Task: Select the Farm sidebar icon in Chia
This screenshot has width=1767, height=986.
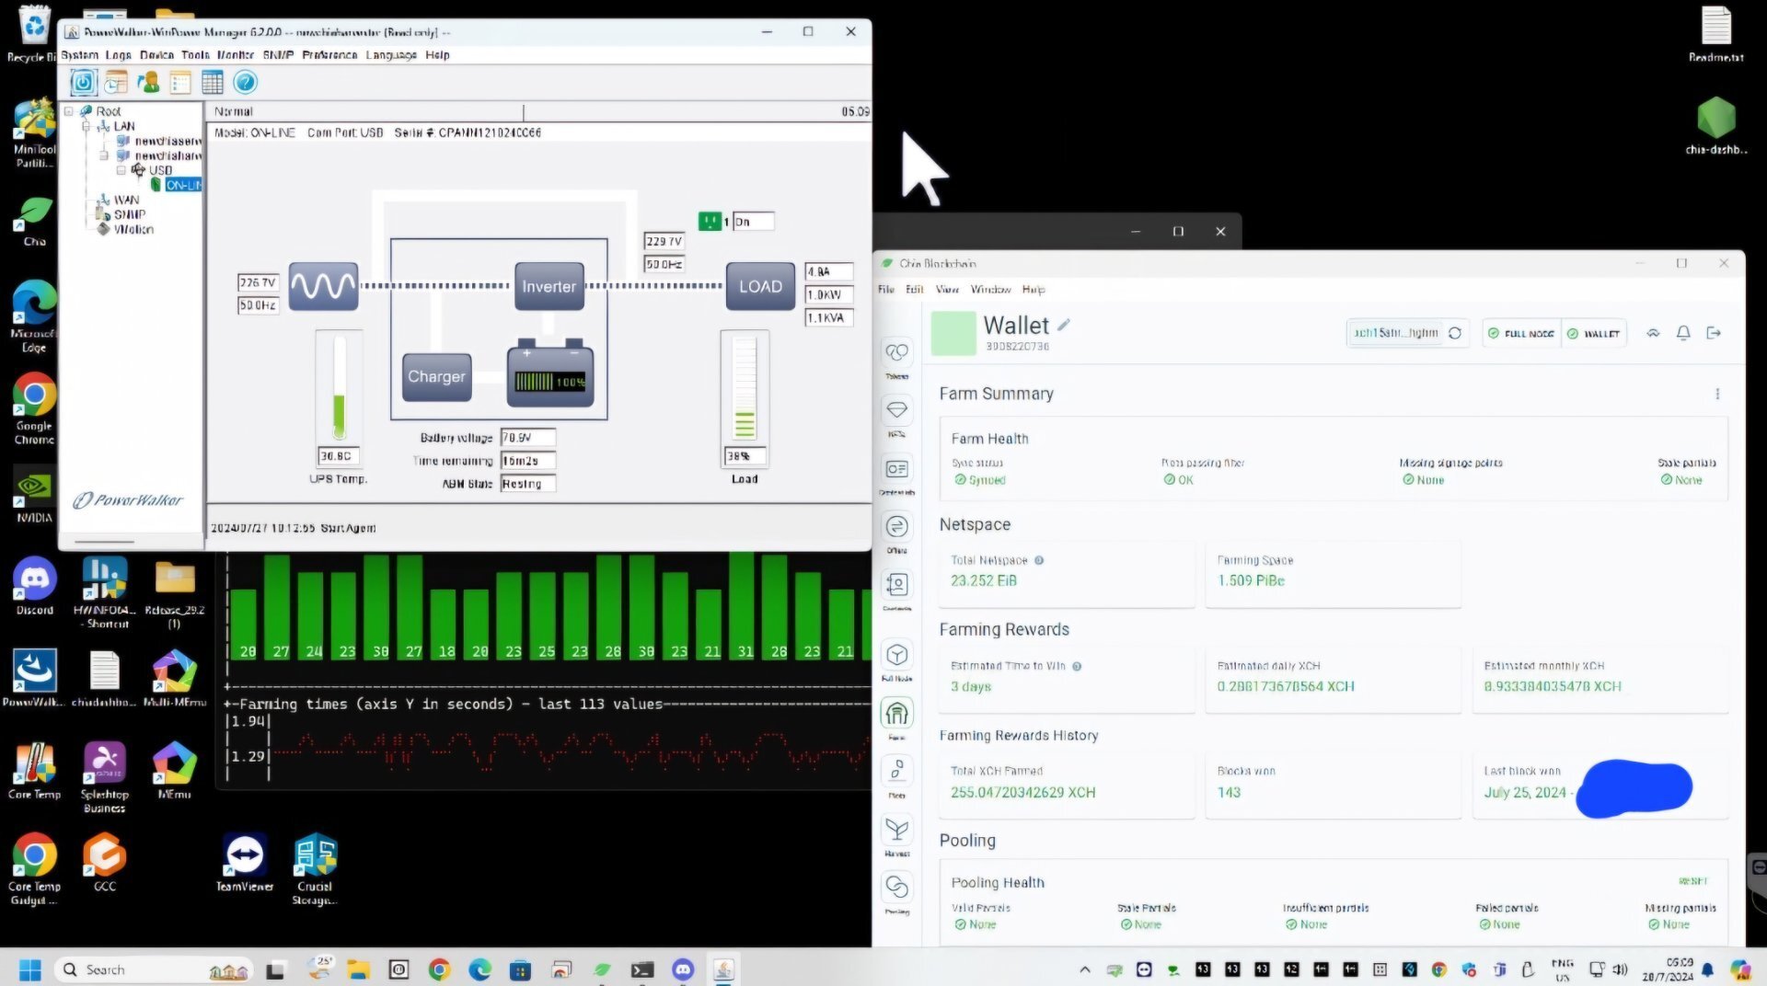Action: pos(896,713)
